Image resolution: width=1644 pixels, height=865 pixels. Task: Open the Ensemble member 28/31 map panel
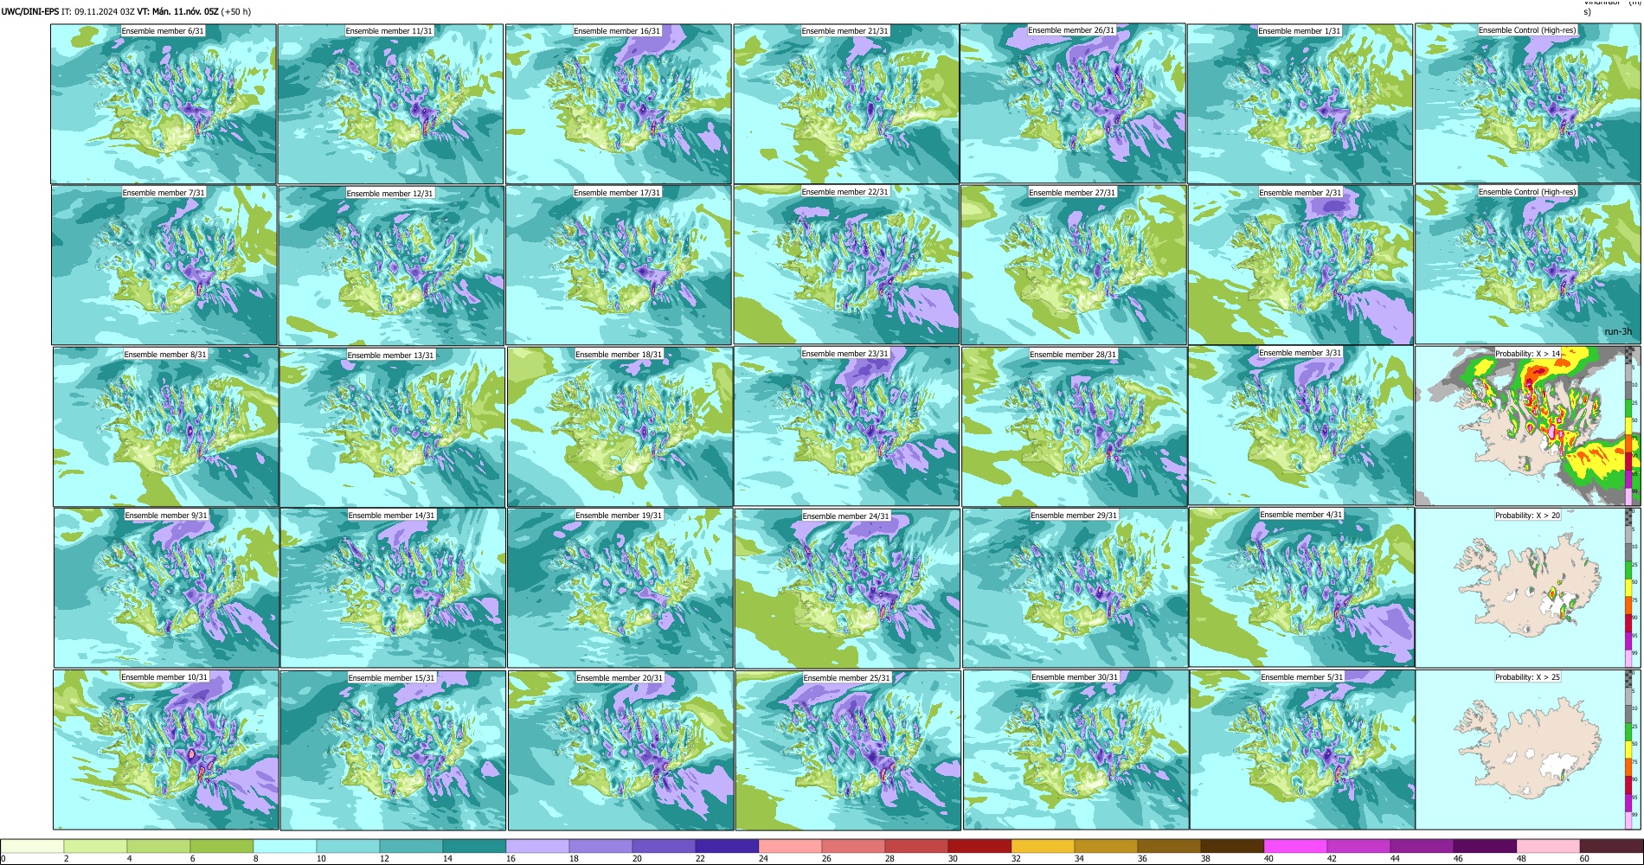pos(1074,427)
